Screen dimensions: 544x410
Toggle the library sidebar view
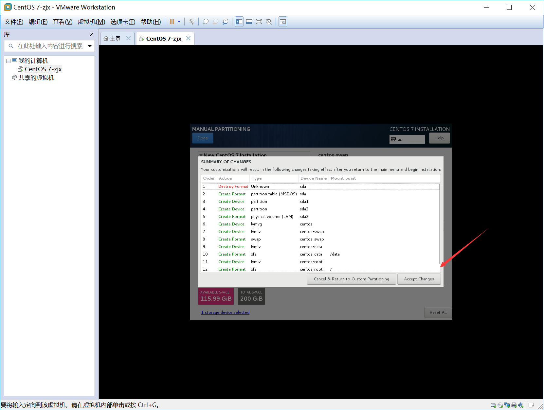tap(239, 22)
